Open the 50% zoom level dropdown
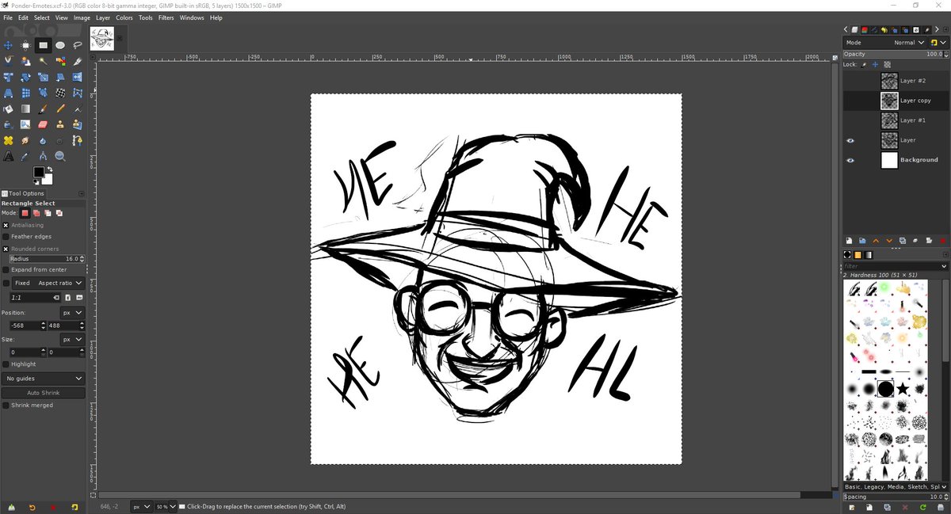 tap(165, 506)
